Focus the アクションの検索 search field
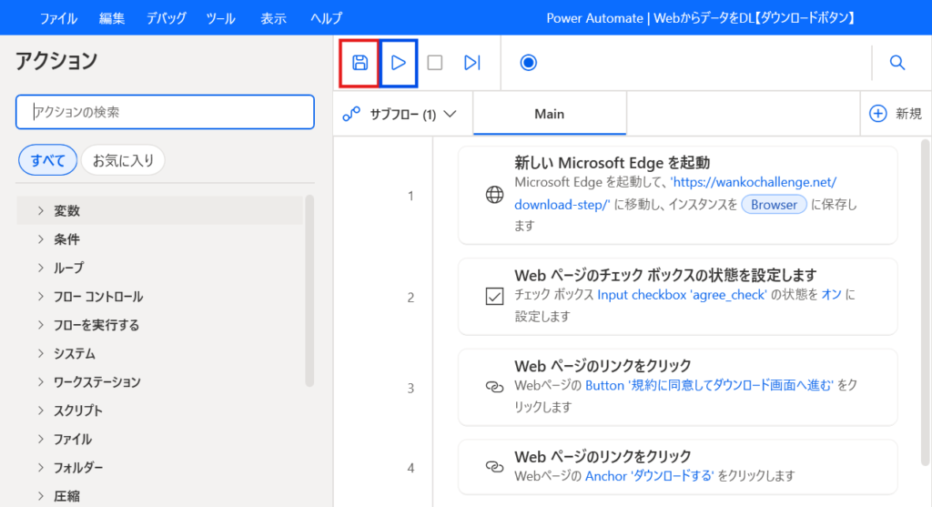Viewport: 932px width, 507px height. click(165, 112)
